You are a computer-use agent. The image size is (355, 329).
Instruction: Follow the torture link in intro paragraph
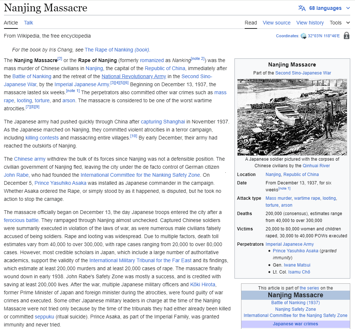42,100
